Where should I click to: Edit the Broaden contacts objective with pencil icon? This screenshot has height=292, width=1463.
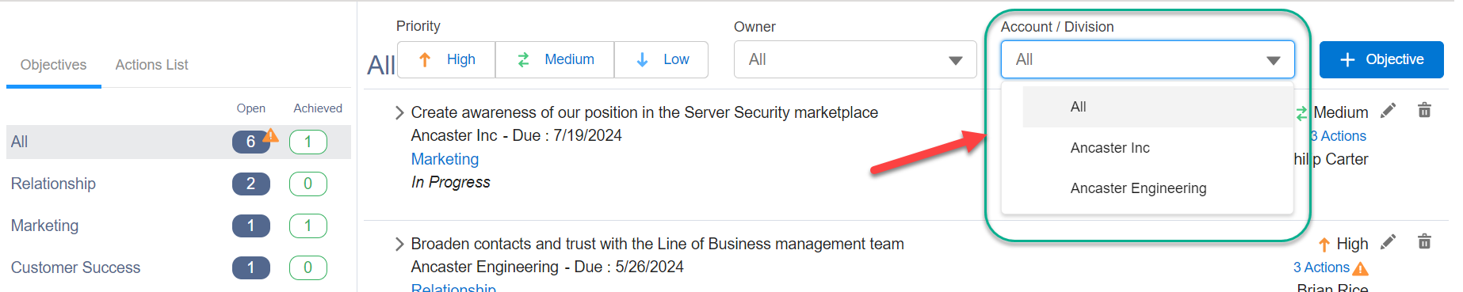point(1388,242)
